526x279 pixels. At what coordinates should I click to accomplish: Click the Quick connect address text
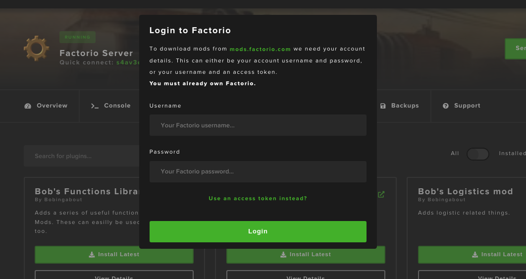click(127, 62)
